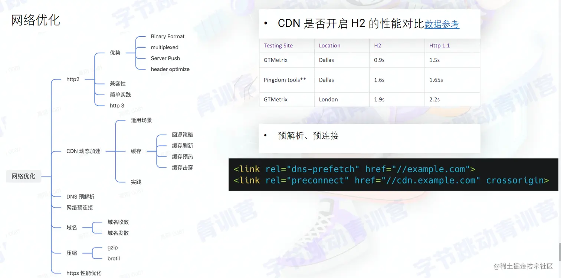The height and width of the screenshot is (278, 561).
Task: Select the 优势 branch node
Action: [115, 53]
